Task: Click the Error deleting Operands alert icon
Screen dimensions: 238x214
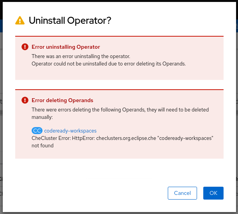Action: (x=25, y=100)
